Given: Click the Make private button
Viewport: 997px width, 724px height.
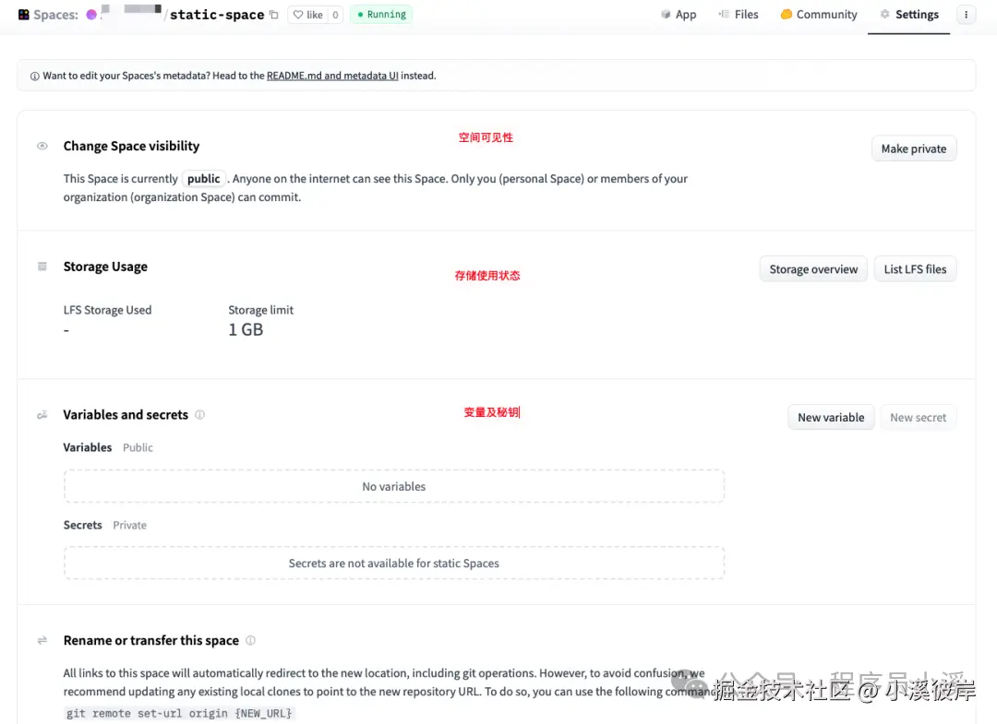Looking at the screenshot, I should click(913, 148).
